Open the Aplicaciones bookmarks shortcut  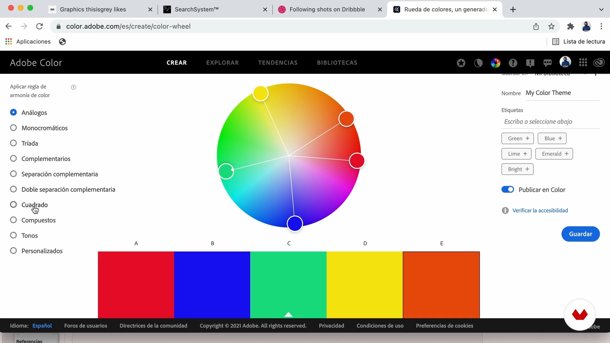(28, 42)
